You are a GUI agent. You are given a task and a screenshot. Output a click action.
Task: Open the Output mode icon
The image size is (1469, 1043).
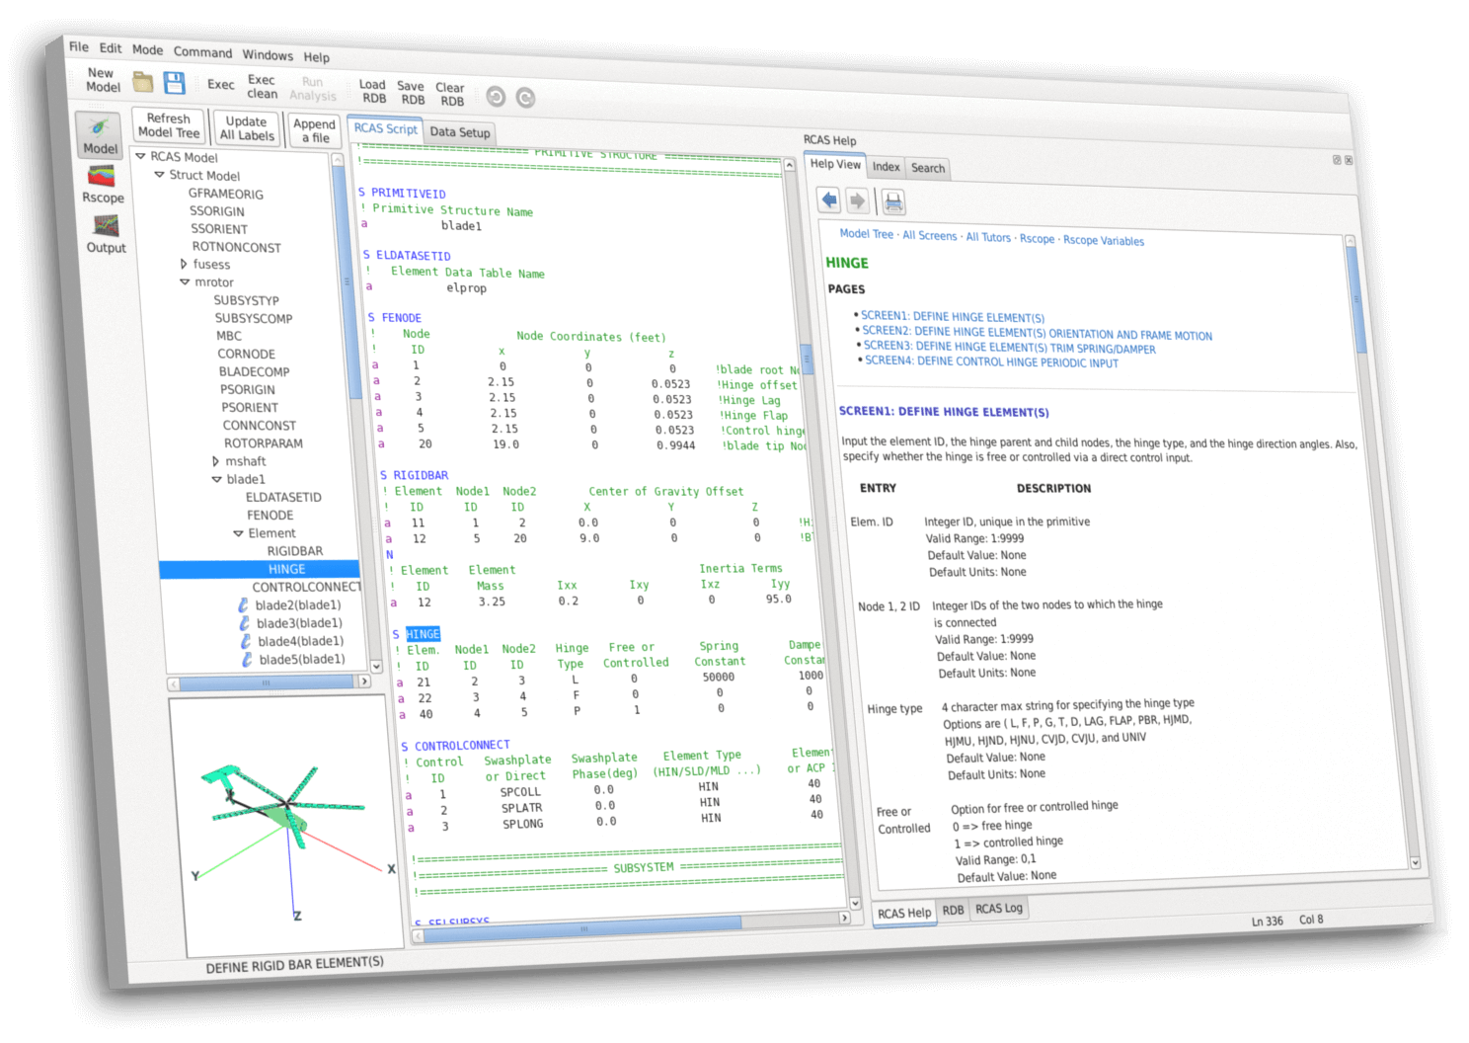click(106, 234)
